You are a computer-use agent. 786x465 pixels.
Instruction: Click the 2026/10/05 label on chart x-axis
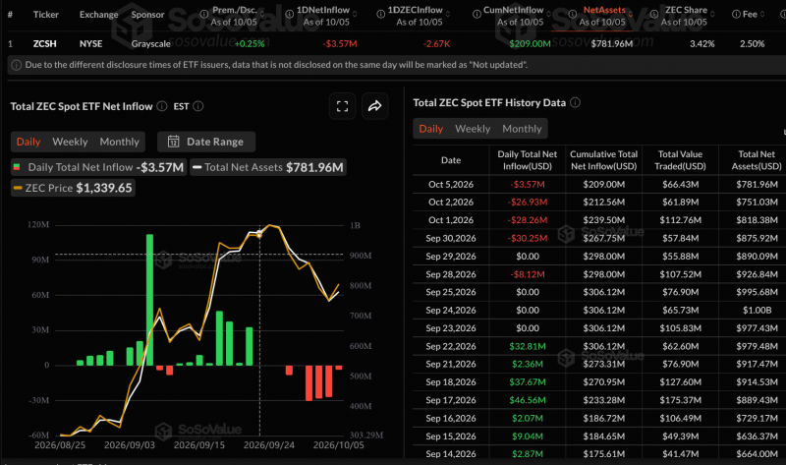coord(338,445)
